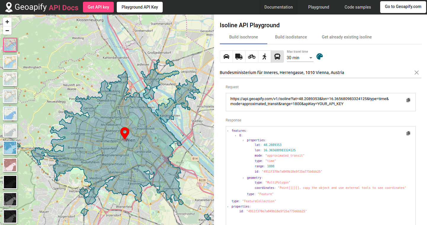Open the Get already existing isoline tab
The image size is (427, 225).
tap(347, 37)
